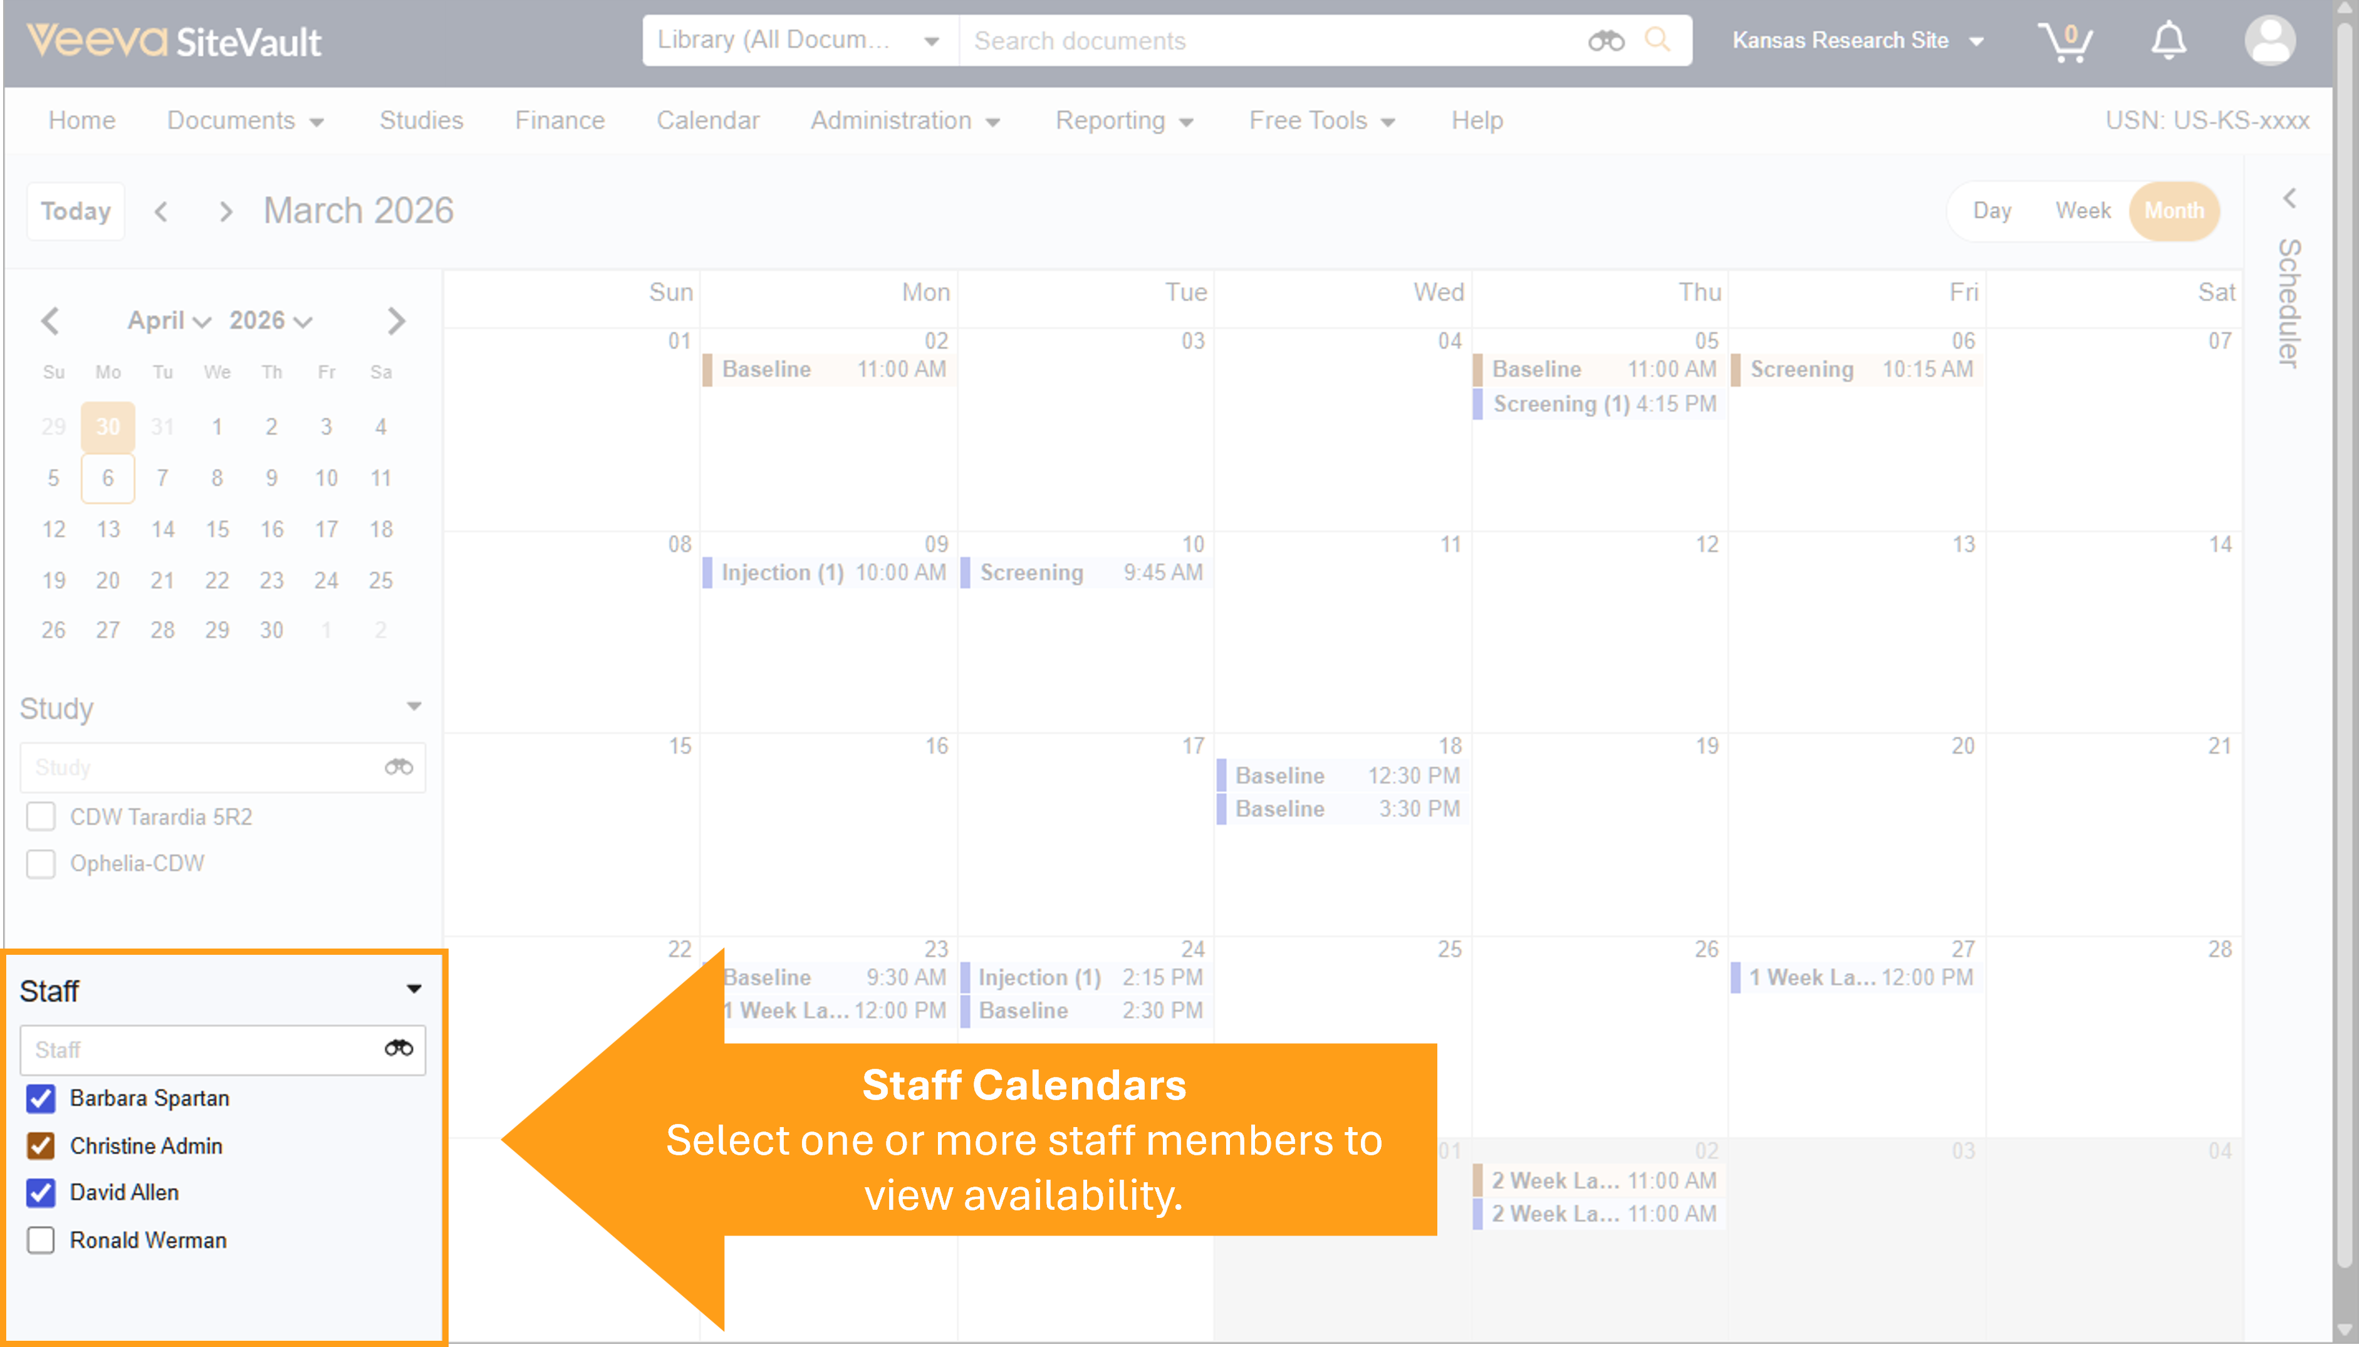Open the notifications bell
The width and height of the screenshot is (2359, 1347).
2167,41
